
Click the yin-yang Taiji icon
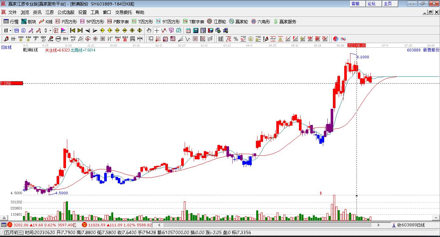point(335,39)
